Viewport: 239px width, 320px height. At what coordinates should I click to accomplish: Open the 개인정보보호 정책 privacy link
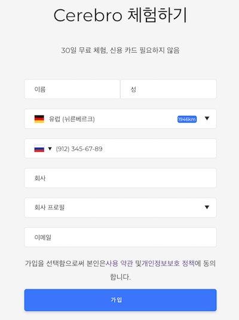168,263
